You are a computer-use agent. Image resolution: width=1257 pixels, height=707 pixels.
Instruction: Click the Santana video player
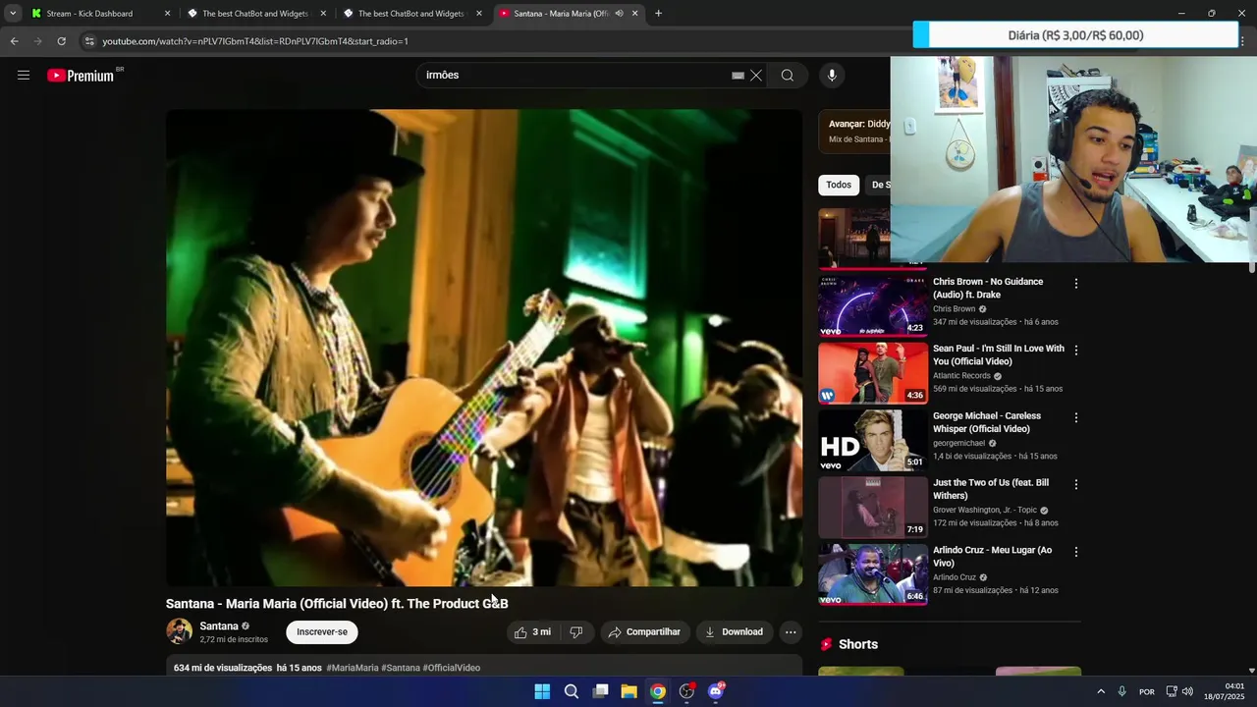click(484, 348)
